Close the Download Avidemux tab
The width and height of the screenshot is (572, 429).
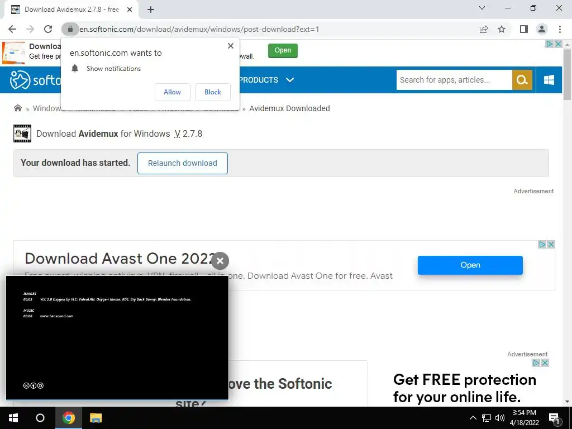(x=130, y=10)
